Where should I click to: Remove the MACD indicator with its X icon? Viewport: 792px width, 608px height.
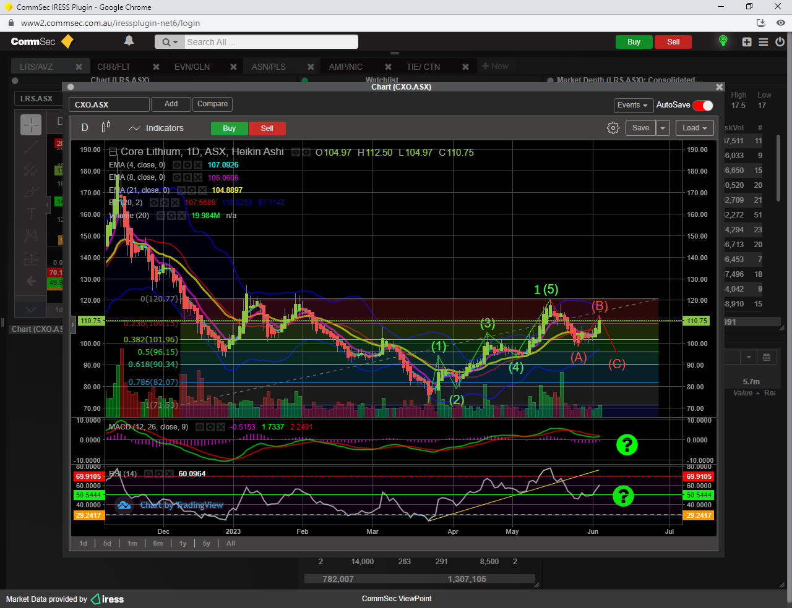[x=221, y=427]
